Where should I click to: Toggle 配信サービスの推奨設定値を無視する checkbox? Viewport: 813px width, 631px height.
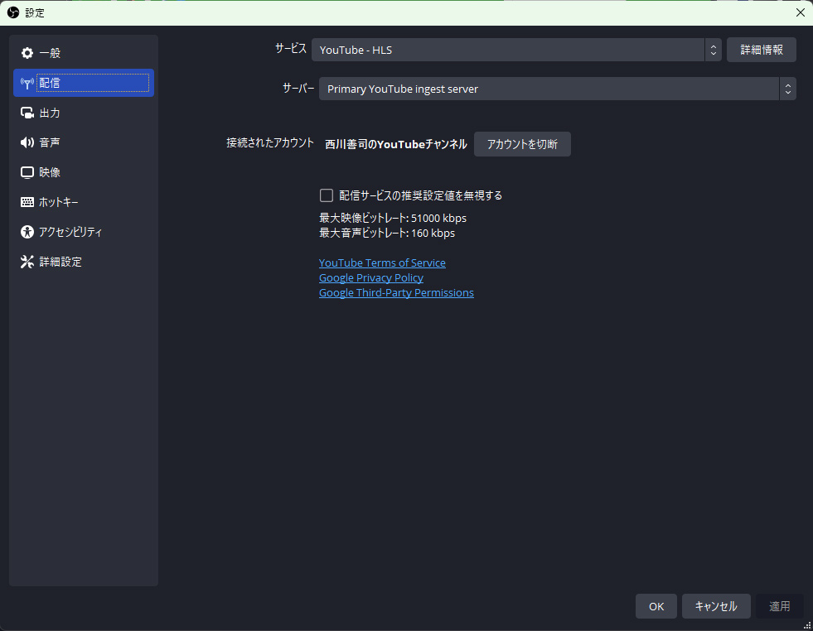coord(327,195)
